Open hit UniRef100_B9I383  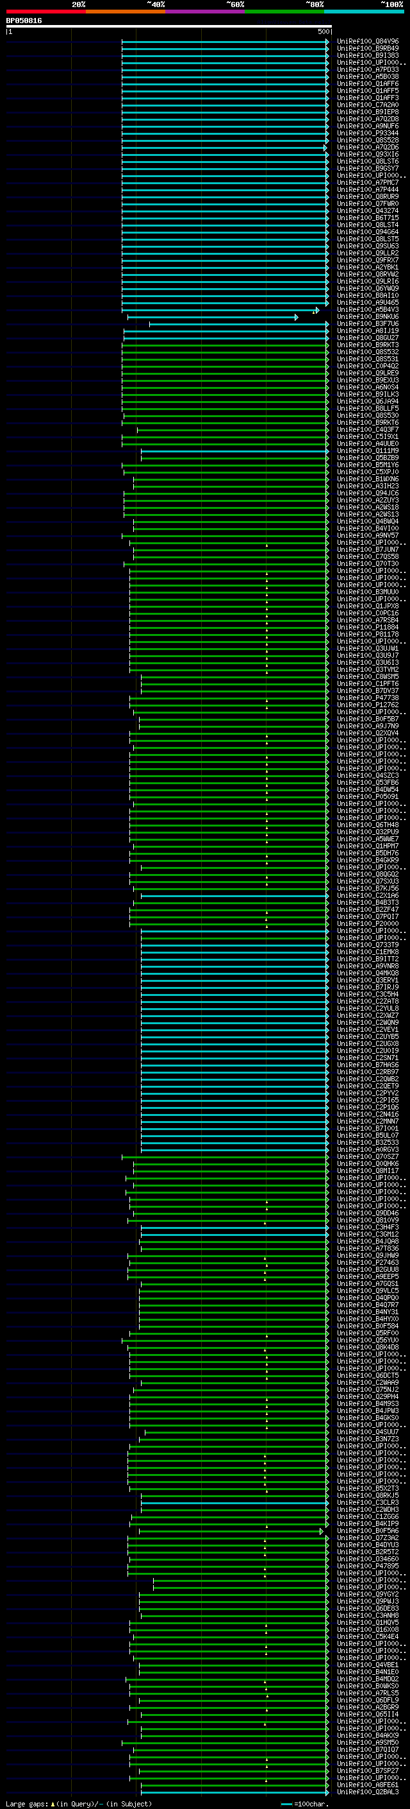point(368,56)
